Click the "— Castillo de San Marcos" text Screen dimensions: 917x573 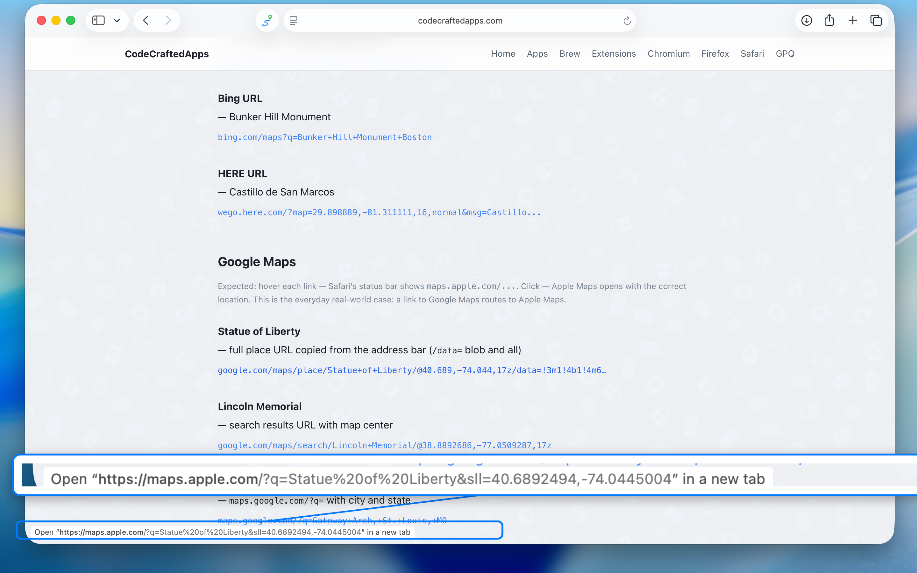[x=276, y=192]
